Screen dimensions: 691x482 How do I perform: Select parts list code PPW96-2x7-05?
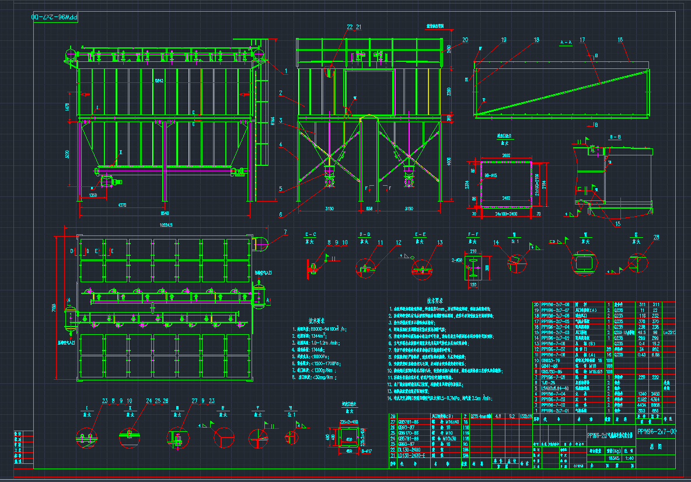coord(555,321)
